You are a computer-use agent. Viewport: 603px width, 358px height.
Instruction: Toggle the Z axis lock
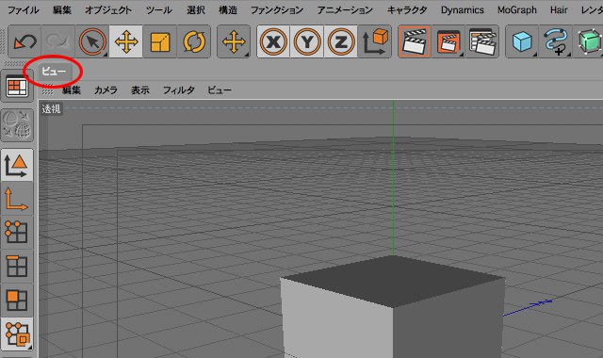(341, 41)
